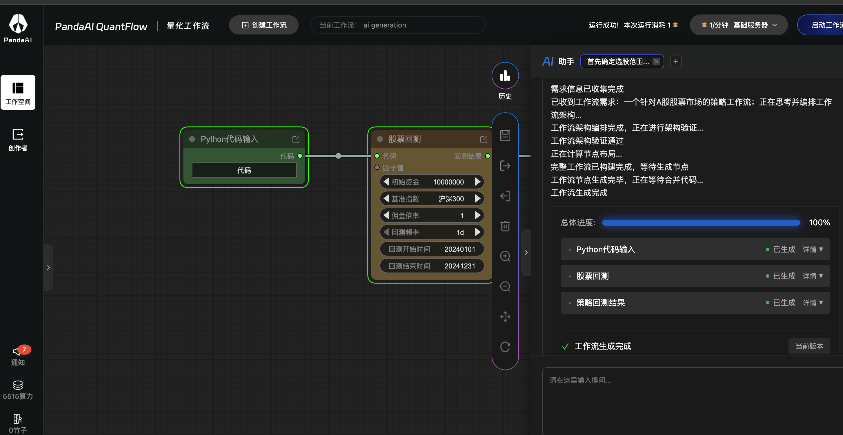Edit the Python代码输入 node via its edit icon
The width and height of the screenshot is (843, 435).
click(x=296, y=140)
